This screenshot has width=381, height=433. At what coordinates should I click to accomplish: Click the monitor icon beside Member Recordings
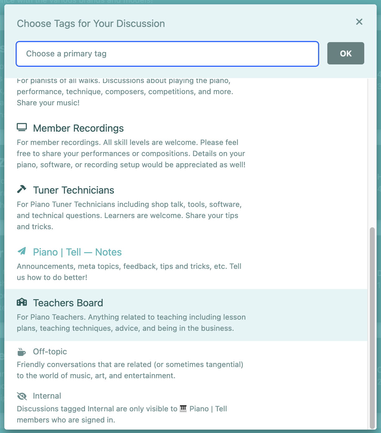pyautogui.click(x=22, y=128)
